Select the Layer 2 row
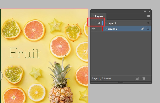The width and height of the screenshot is (160, 103). 121,29
